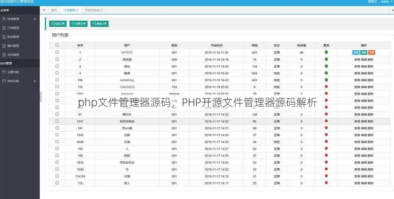Open the Admin user dropdown
This screenshot has height=199, width=394.
coord(386,2)
